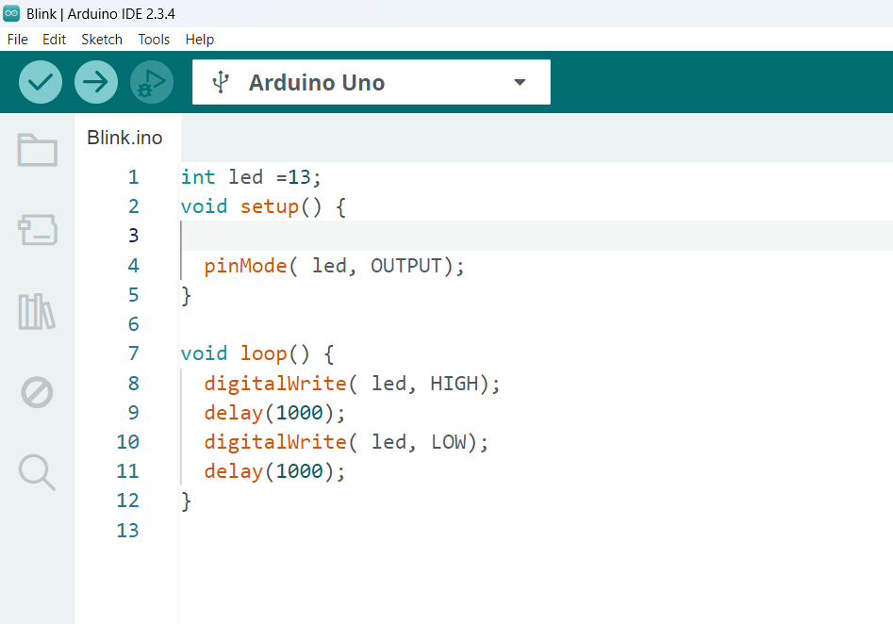Click 'HIGH' in digitalWrite line
This screenshot has width=893, height=624.
click(455, 384)
